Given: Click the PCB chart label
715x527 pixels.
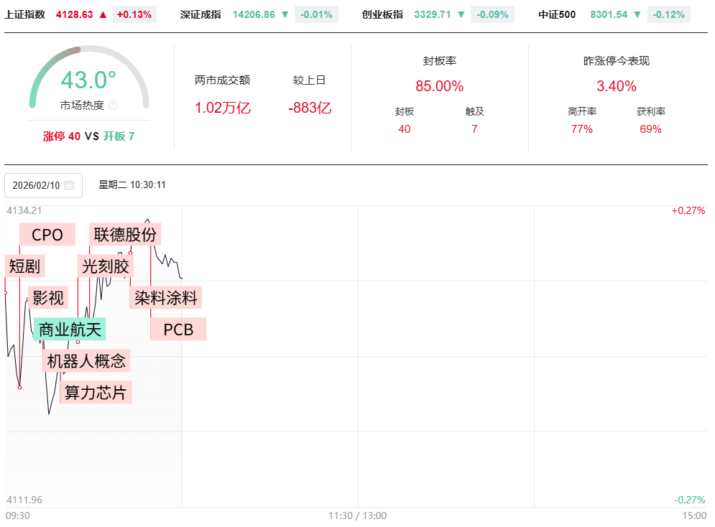Looking at the screenshot, I should 178,330.
